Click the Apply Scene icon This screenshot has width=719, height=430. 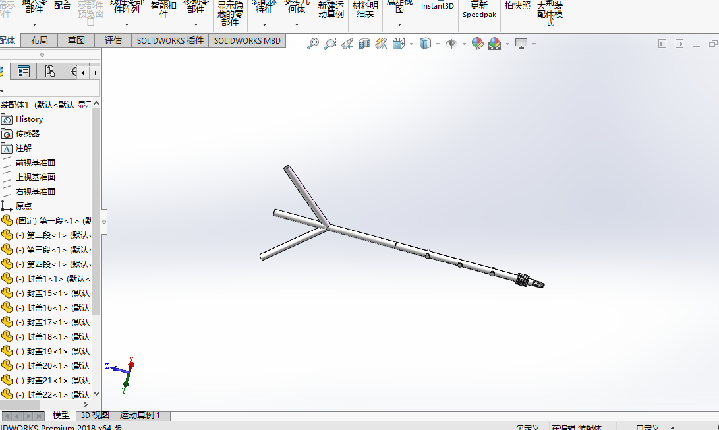pyautogui.click(x=494, y=44)
